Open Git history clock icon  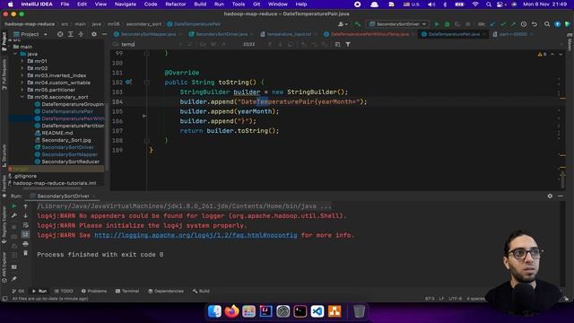524,24
